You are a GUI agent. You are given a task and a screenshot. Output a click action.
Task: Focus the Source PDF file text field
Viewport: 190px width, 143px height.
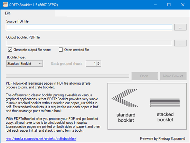click(x=89, y=27)
